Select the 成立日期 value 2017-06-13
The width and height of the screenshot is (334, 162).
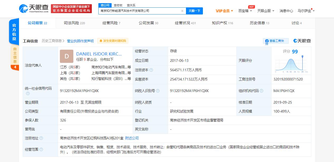179,60
